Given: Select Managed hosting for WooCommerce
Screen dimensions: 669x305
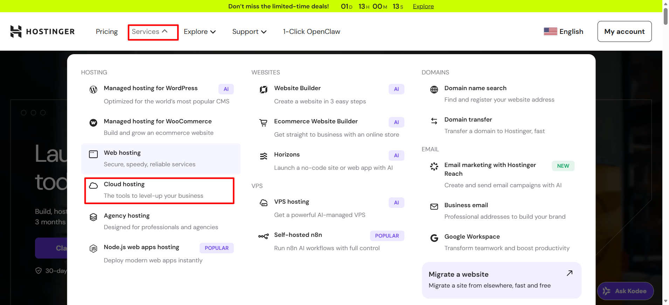Looking at the screenshot, I should tap(161, 128).
